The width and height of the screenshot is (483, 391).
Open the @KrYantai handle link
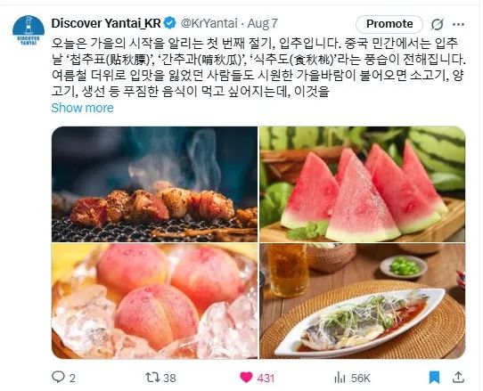tap(209, 23)
